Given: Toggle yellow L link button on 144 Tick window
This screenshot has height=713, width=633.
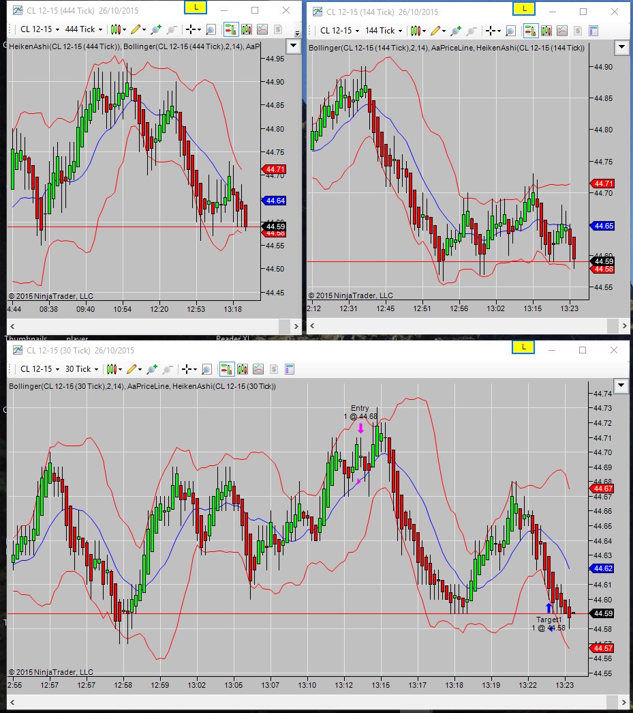Looking at the screenshot, I should pyautogui.click(x=524, y=9).
